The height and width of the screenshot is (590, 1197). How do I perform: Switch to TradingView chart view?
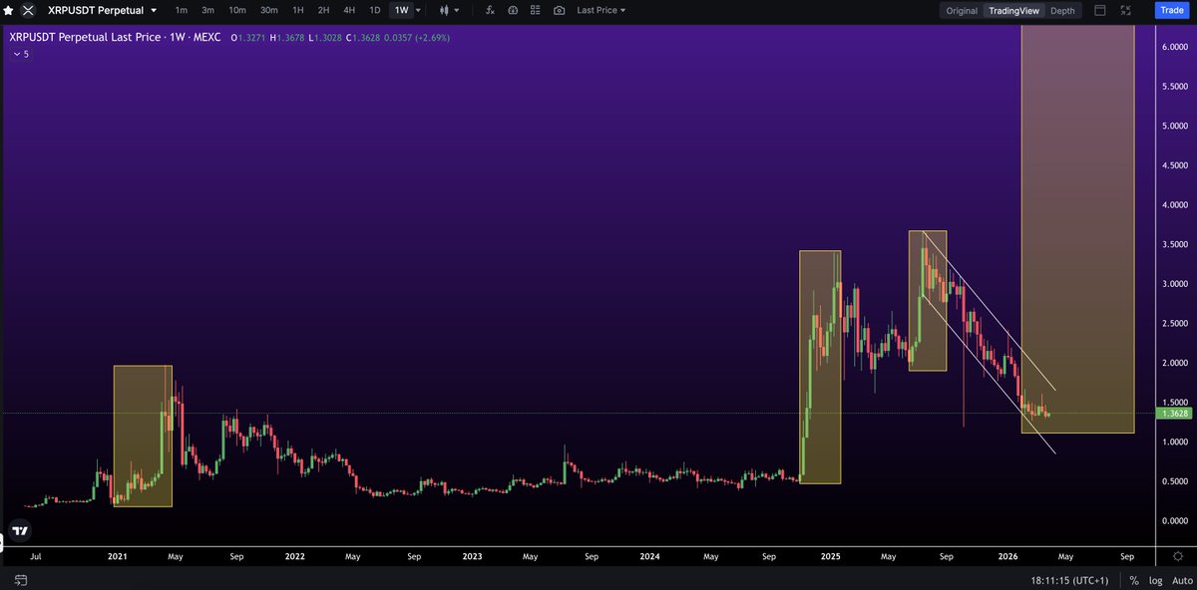(x=1012, y=10)
